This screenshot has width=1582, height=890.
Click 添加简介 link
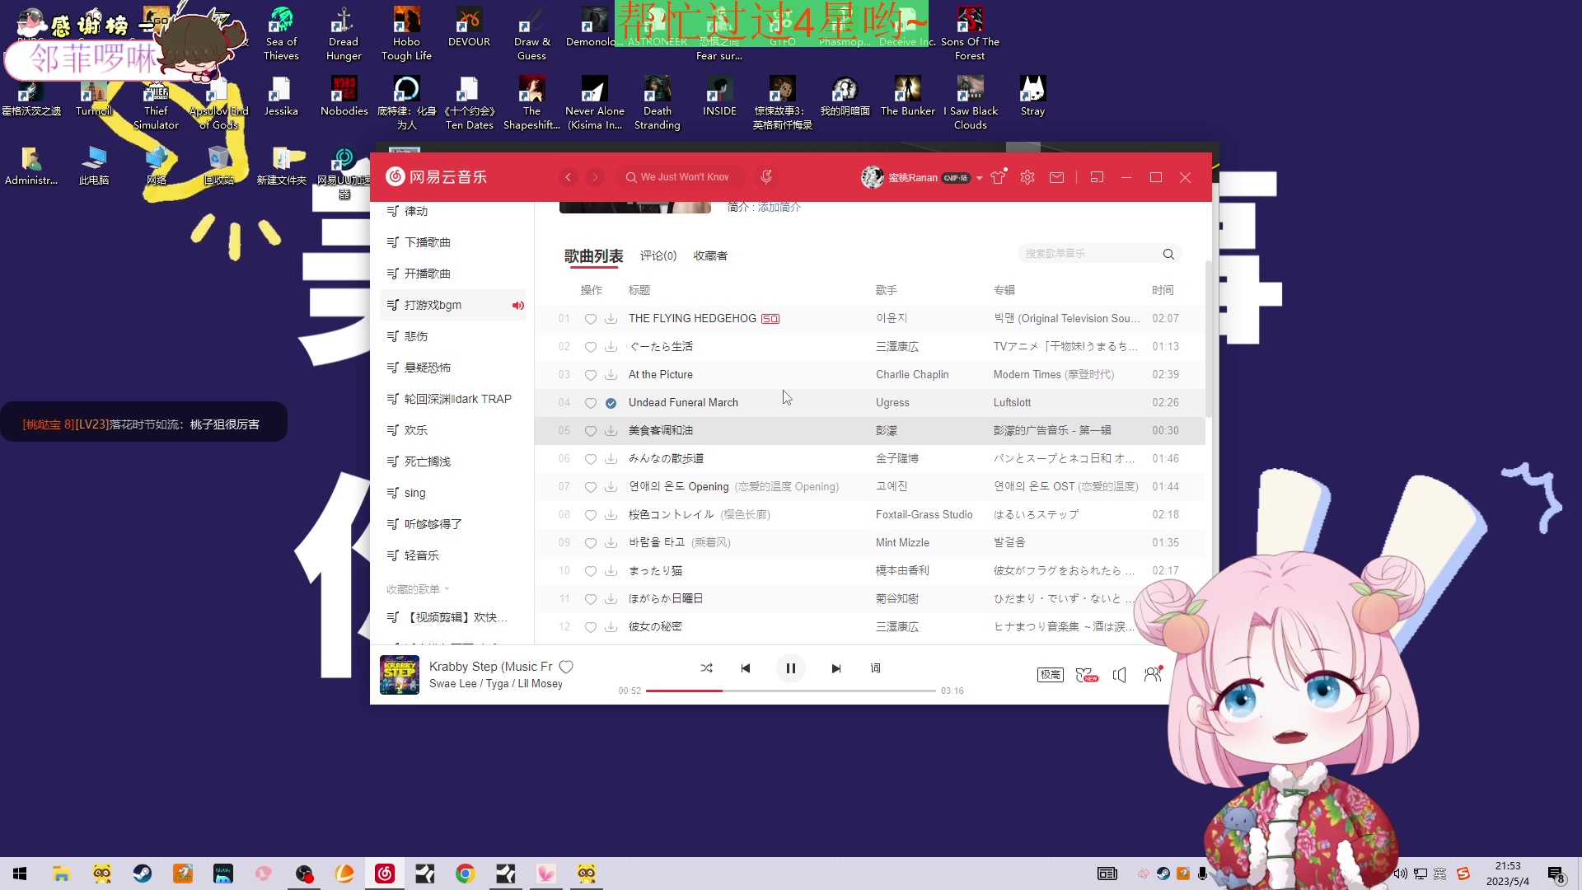(x=779, y=207)
